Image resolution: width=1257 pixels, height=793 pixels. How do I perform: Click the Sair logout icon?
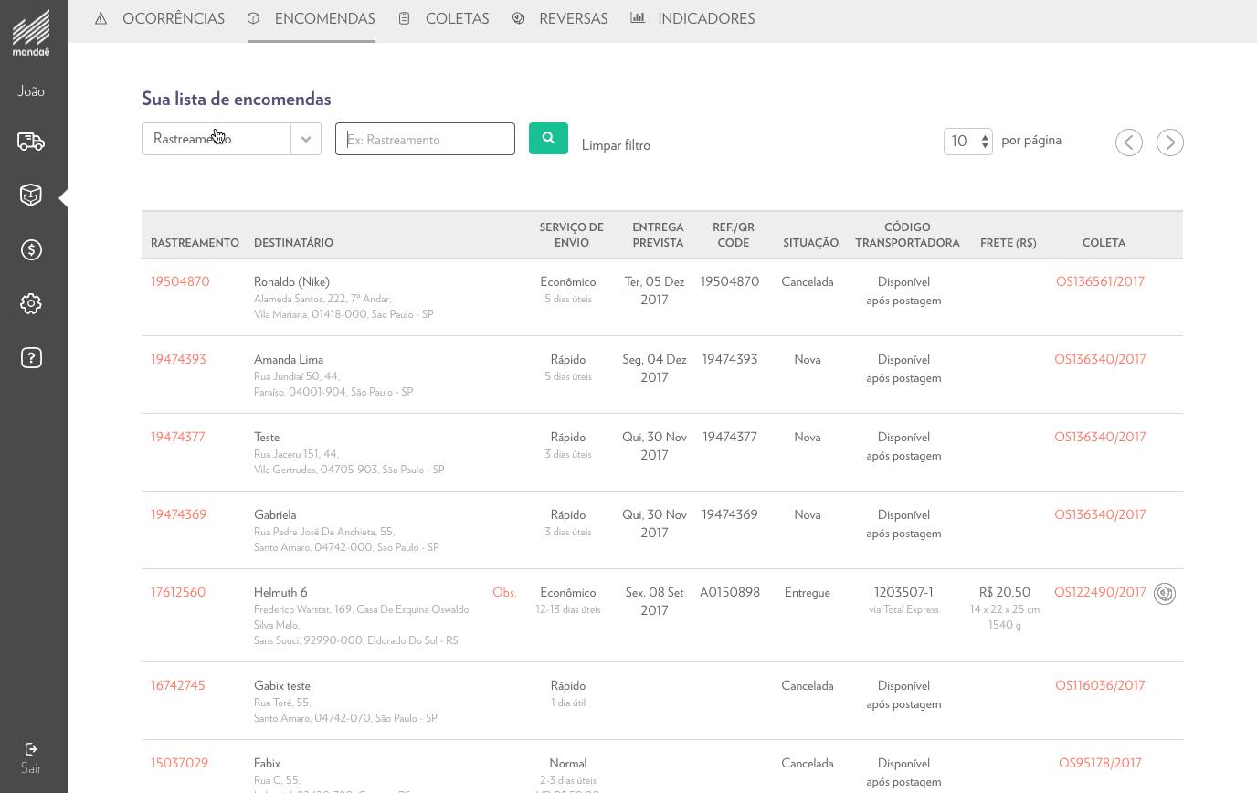click(x=31, y=750)
